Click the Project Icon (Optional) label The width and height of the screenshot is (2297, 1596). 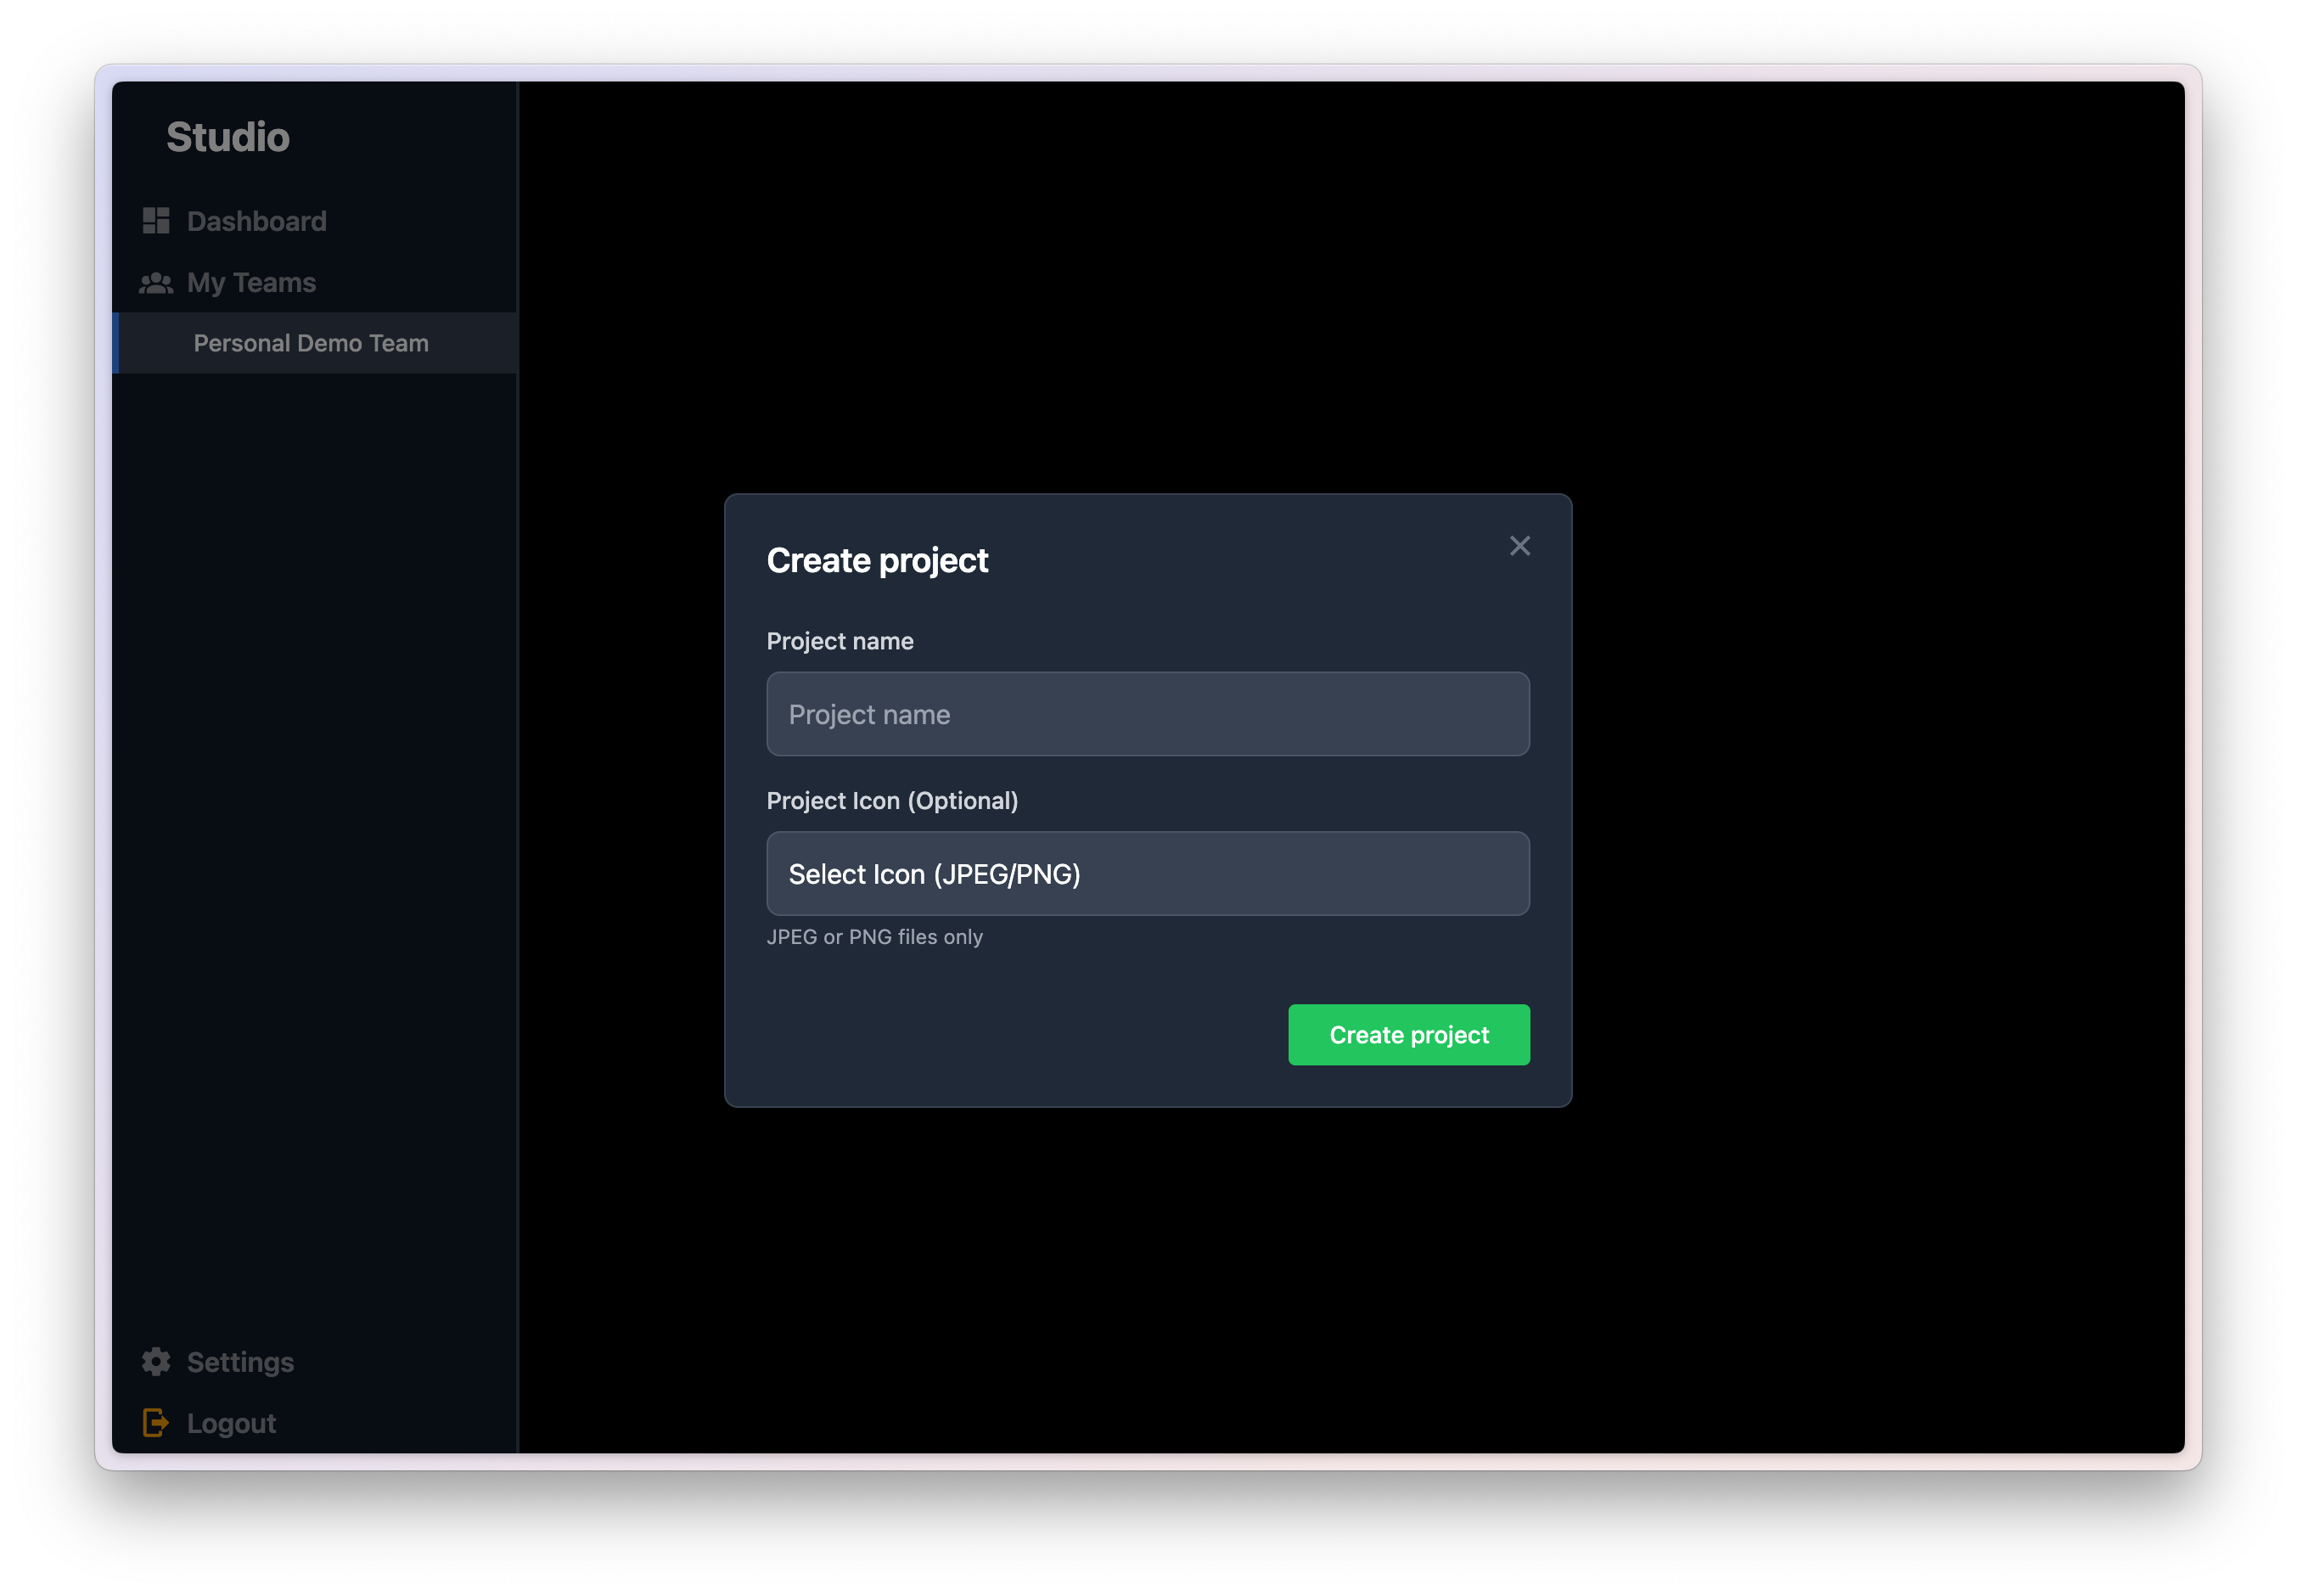click(892, 801)
